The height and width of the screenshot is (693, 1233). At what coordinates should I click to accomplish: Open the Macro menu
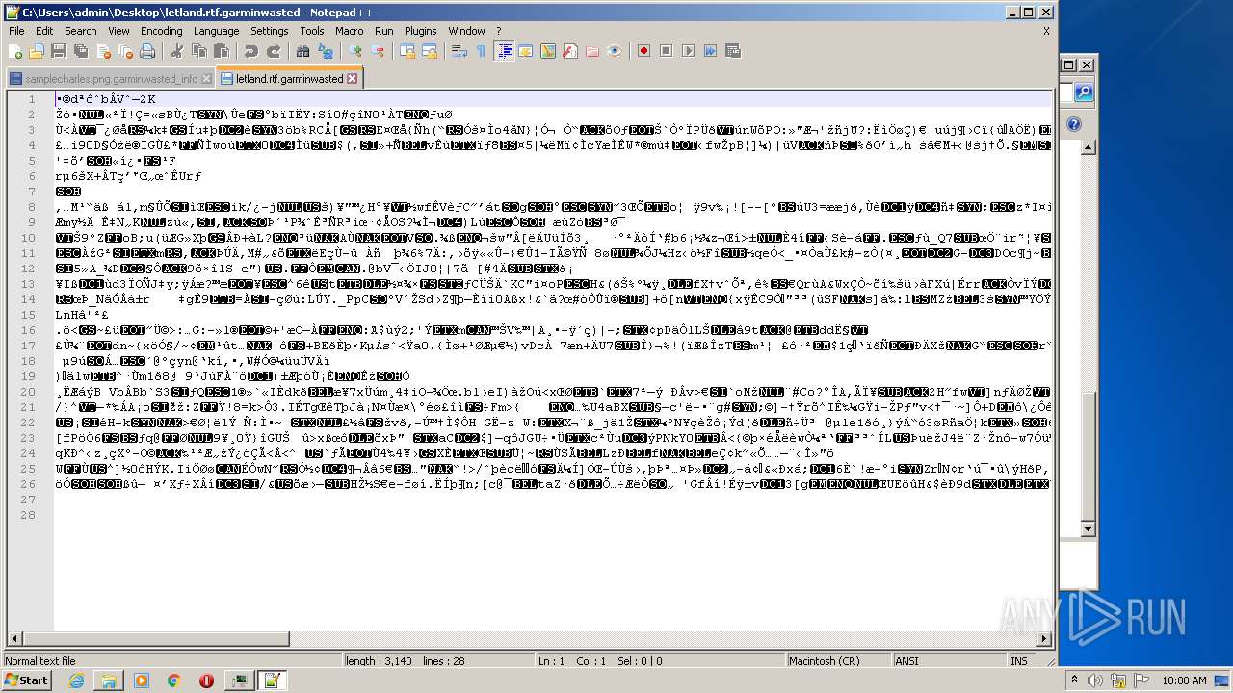350,31
